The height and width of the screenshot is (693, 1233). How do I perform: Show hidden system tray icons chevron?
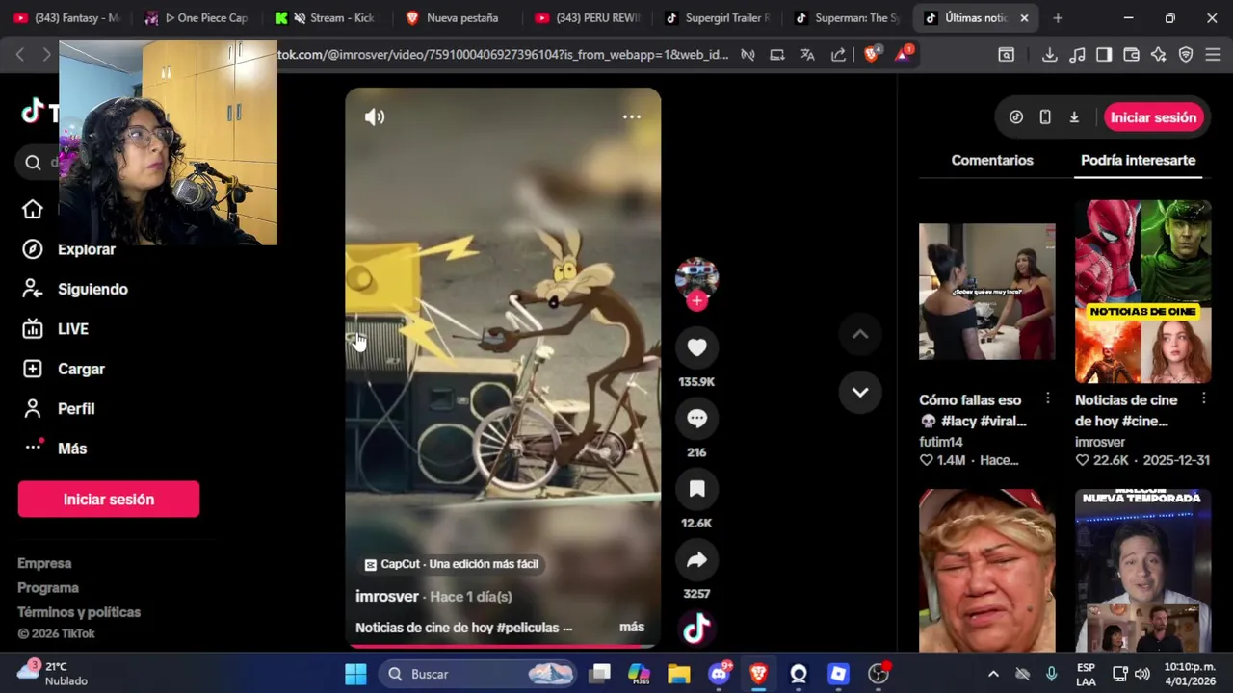point(993,674)
